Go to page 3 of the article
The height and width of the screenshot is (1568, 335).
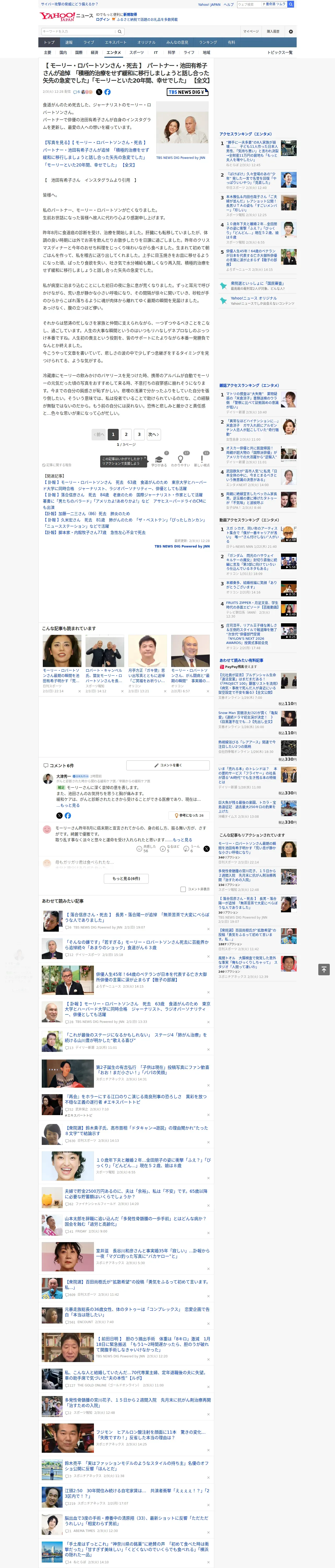pyautogui.click(x=139, y=435)
